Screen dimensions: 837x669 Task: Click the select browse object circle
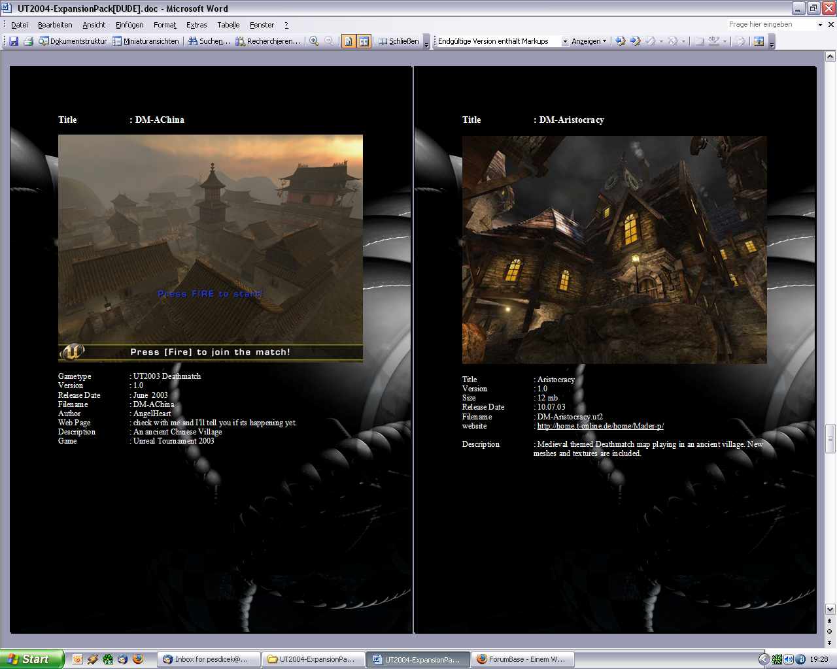pyautogui.click(x=830, y=631)
